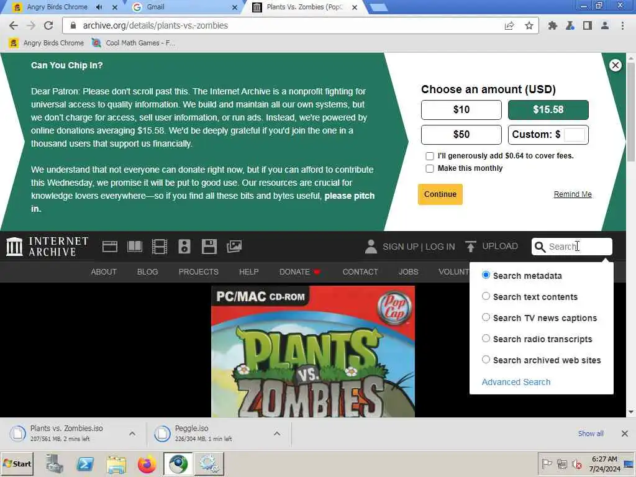Open the Chrome profile icon

click(x=605, y=25)
